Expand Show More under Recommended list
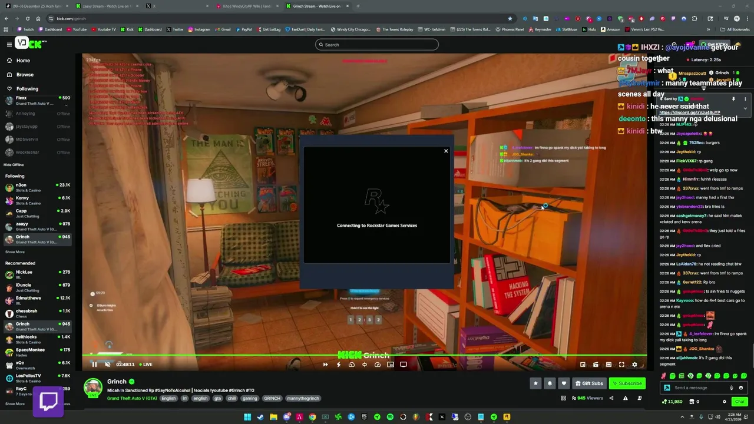 tap(15, 404)
